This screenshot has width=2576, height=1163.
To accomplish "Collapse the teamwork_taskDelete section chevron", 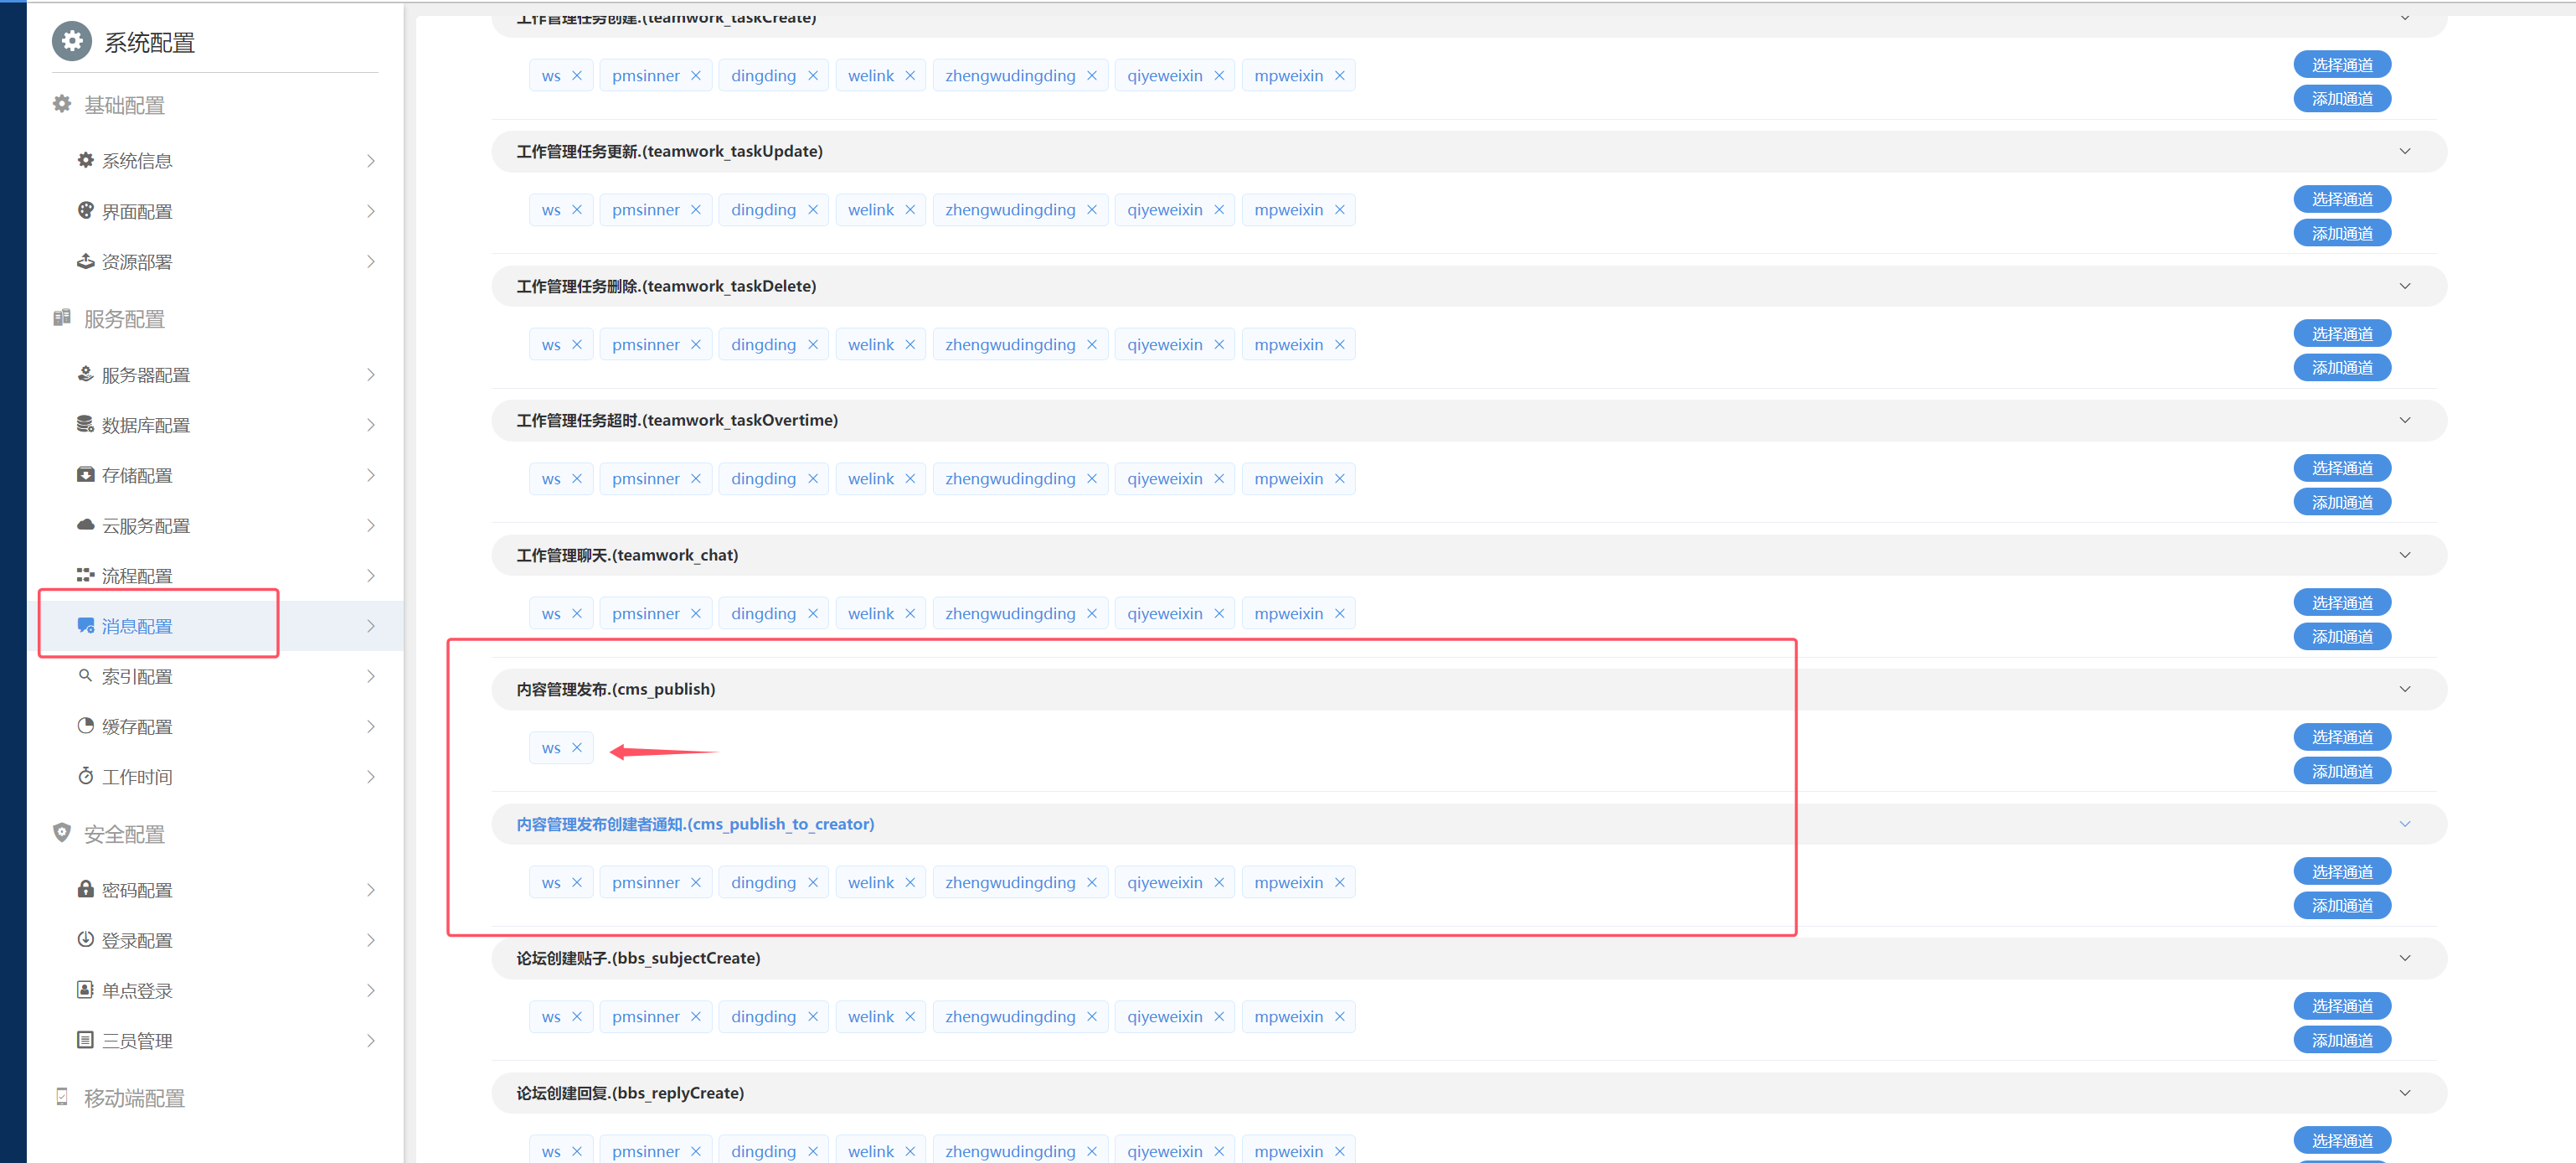I will pyautogui.click(x=2404, y=287).
